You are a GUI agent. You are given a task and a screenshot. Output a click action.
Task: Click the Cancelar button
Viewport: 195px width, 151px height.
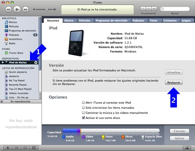point(180,131)
